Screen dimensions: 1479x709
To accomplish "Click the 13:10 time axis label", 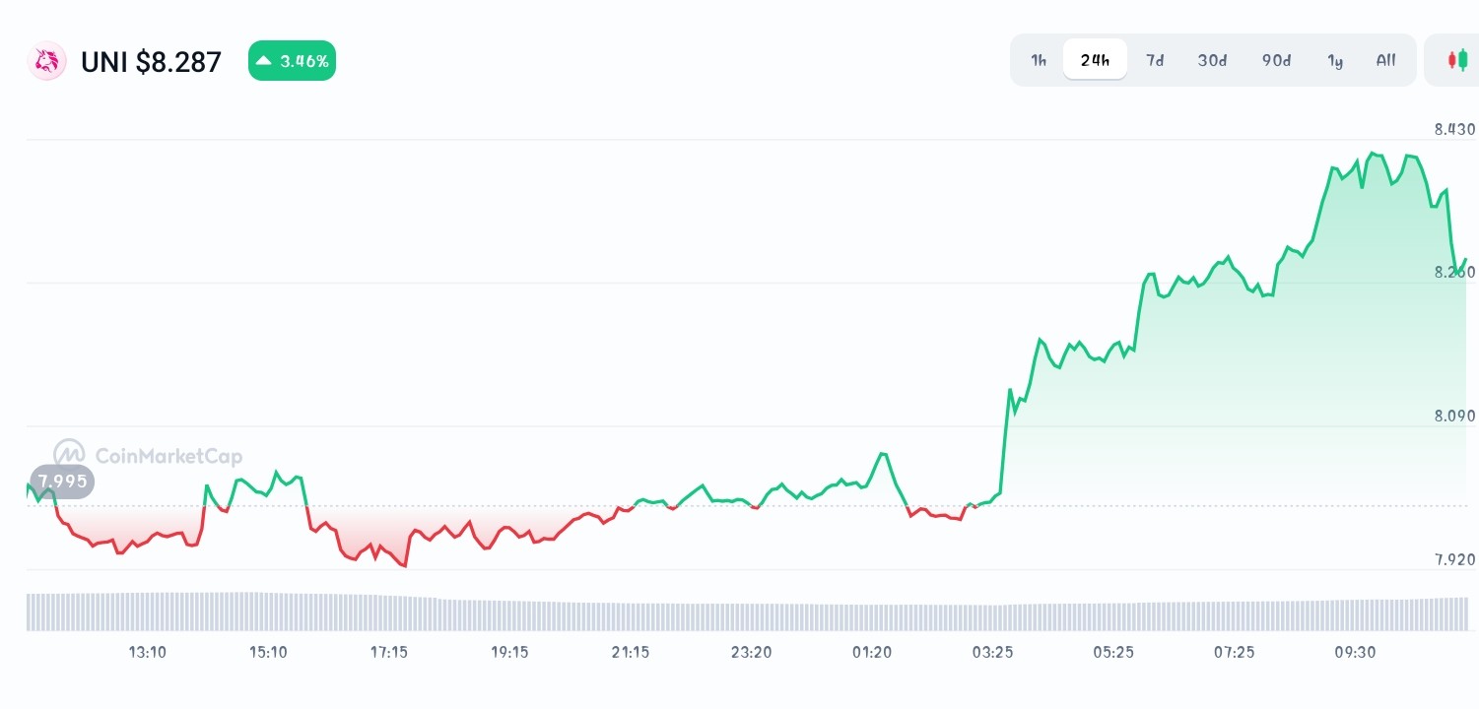I will pyautogui.click(x=148, y=652).
